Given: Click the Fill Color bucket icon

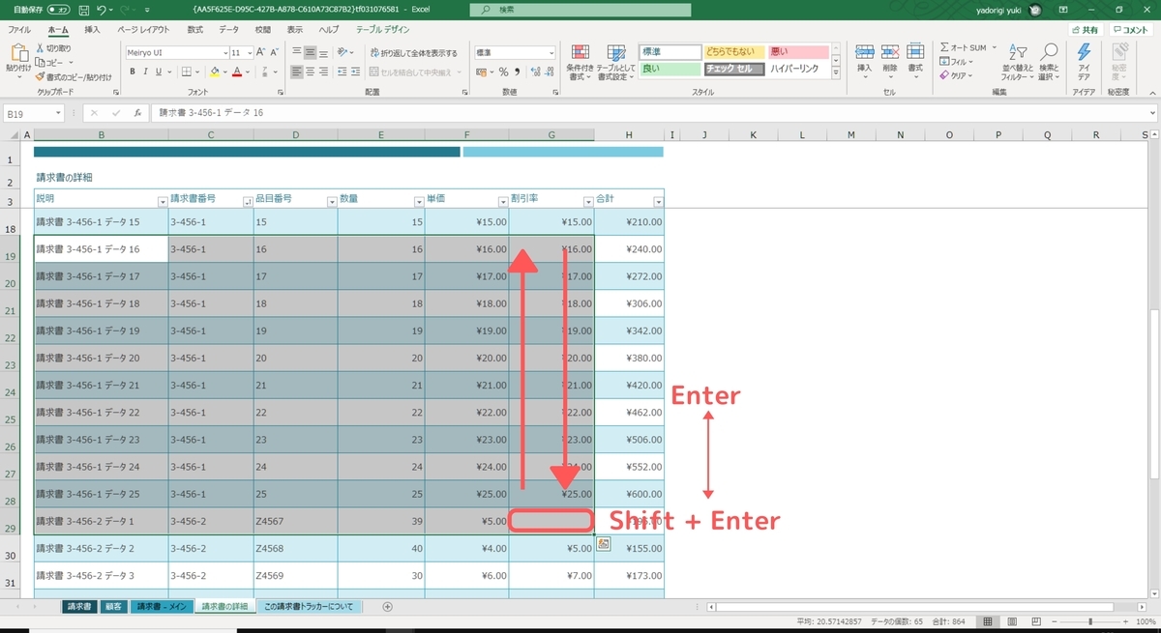Looking at the screenshot, I should coord(215,72).
